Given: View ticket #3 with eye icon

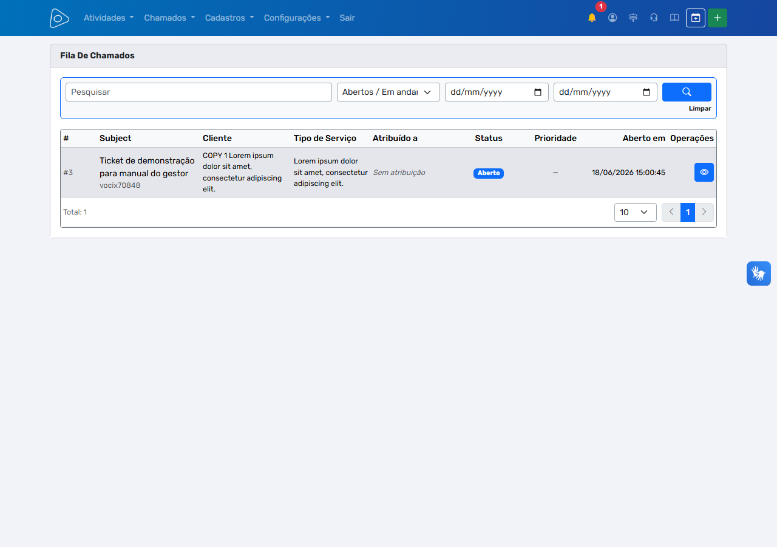Looking at the screenshot, I should 704,172.
